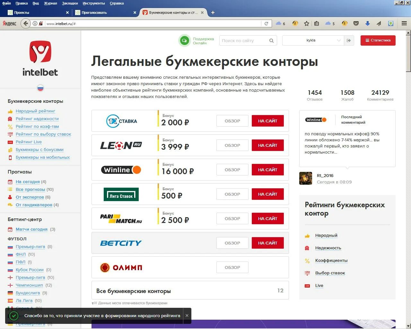
Task: Open Выбор ставок link in right panel
Action: pos(330,273)
